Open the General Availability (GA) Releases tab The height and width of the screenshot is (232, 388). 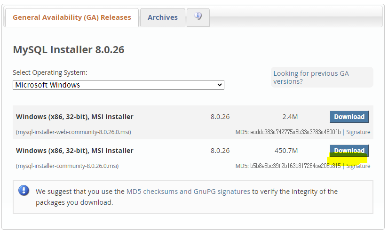click(72, 17)
